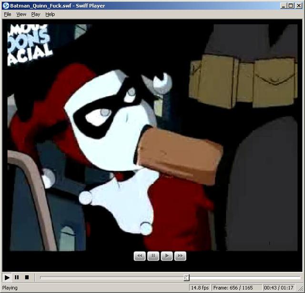Click the Play button in the bottom toolbar
Image resolution: width=305 pixels, height=293 pixels.
point(7,277)
